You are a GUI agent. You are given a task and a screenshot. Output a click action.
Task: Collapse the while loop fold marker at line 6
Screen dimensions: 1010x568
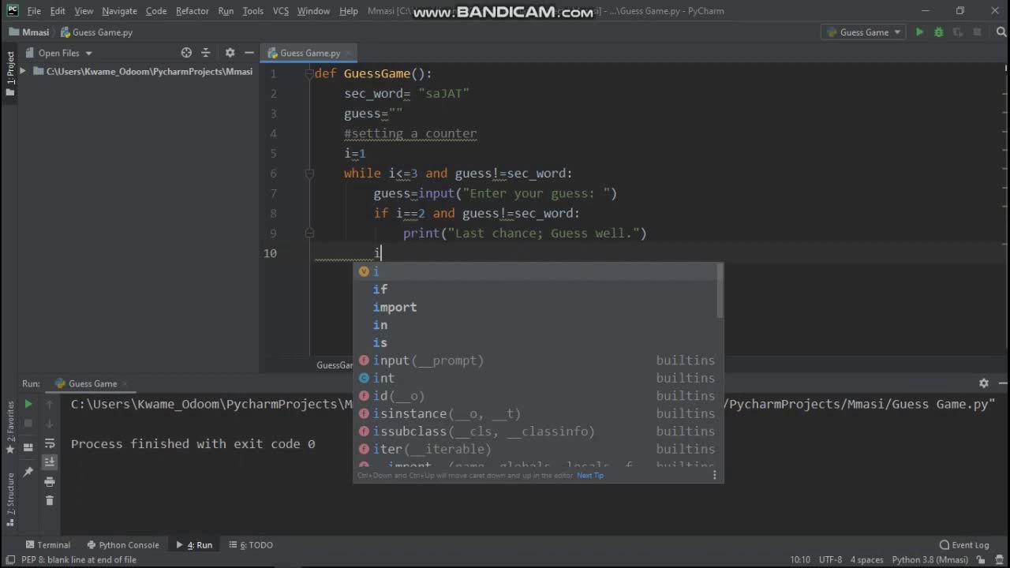click(x=309, y=174)
